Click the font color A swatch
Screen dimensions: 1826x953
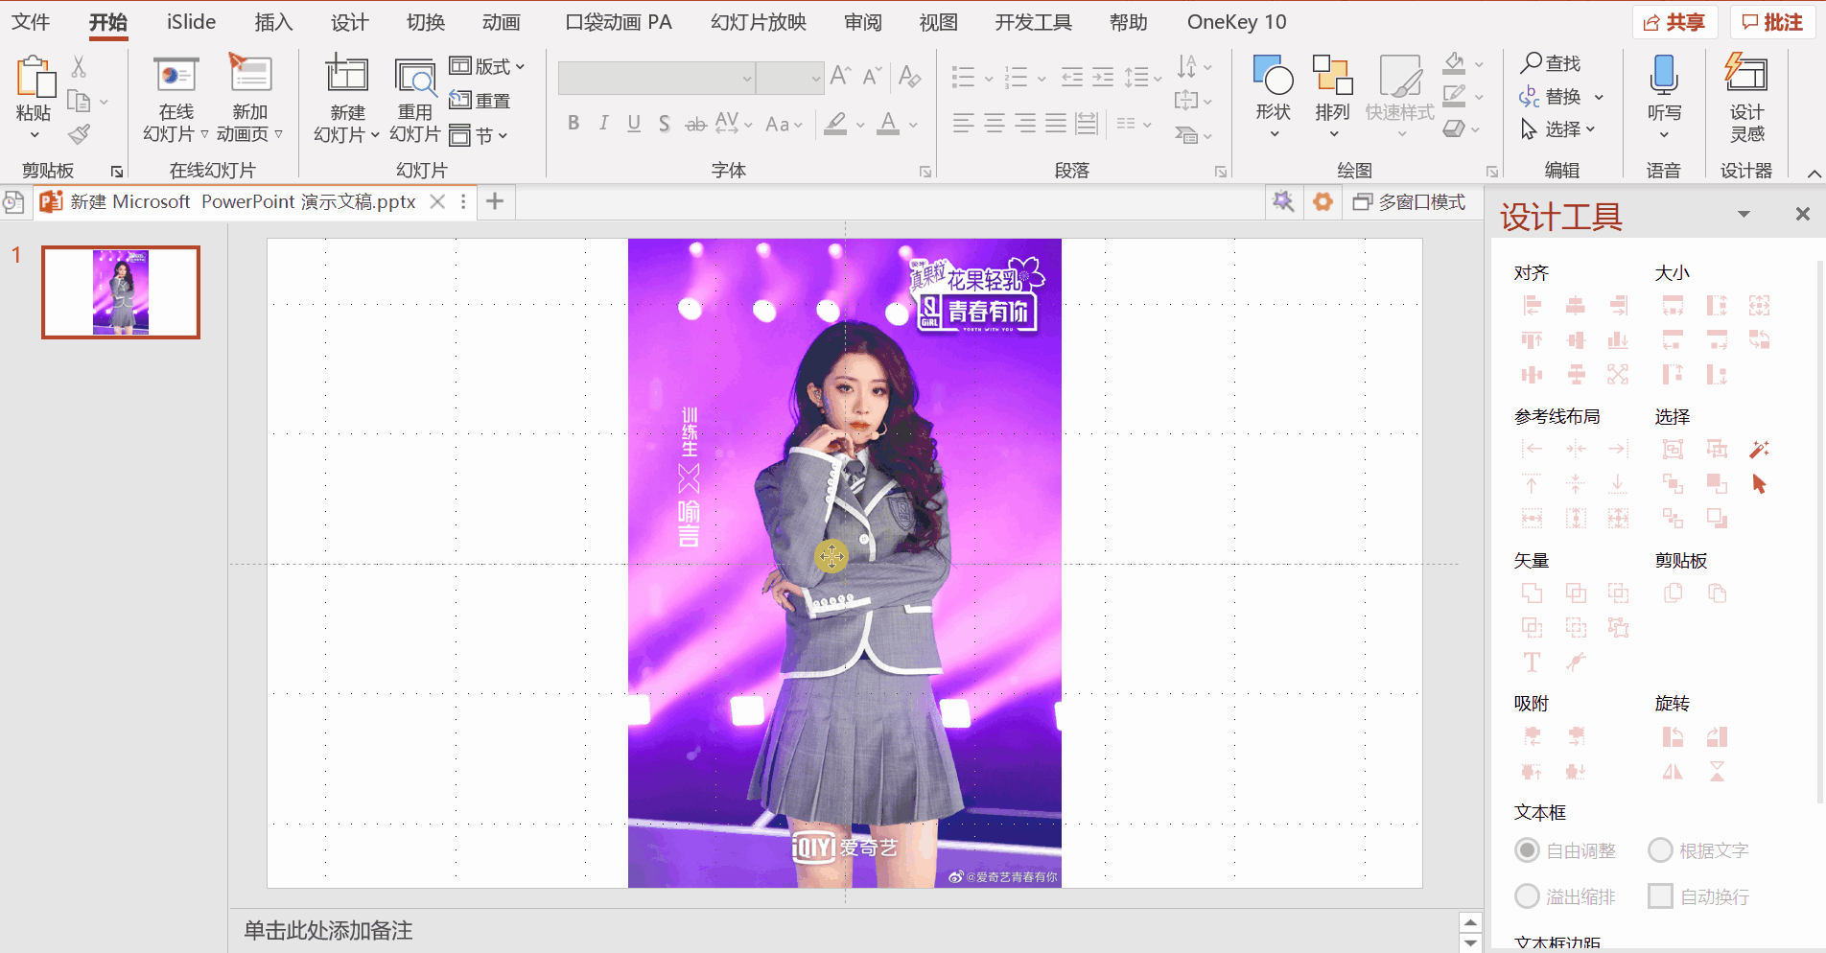(x=889, y=125)
